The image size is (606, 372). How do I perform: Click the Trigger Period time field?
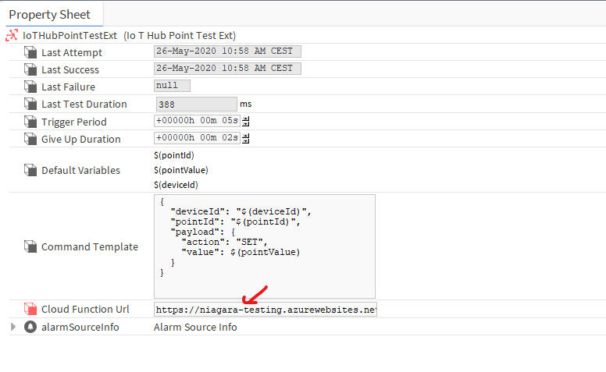coord(197,122)
